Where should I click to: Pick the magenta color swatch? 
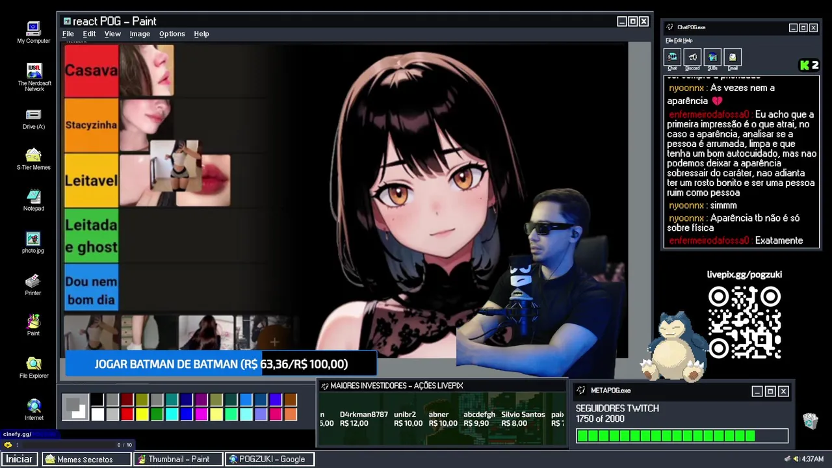click(201, 414)
